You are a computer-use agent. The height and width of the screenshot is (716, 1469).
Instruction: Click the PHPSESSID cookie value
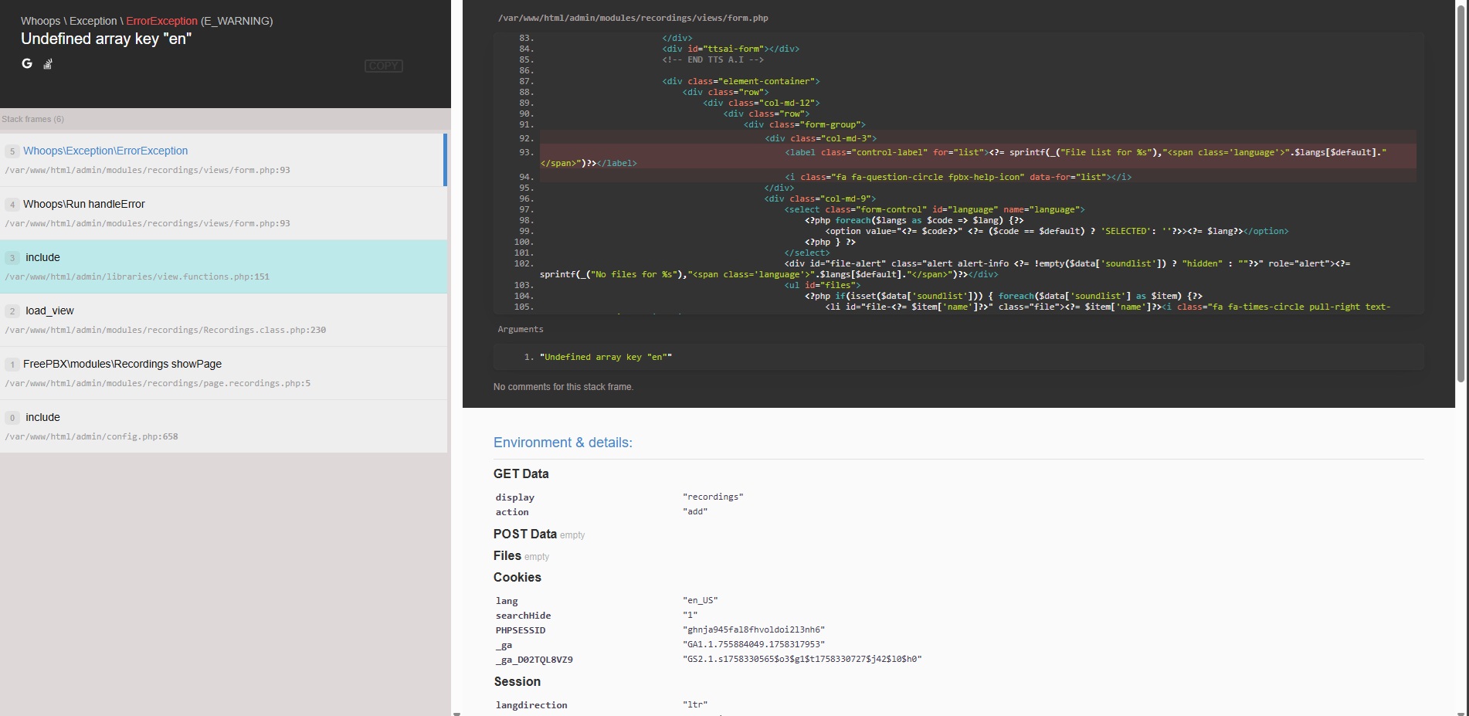point(753,630)
